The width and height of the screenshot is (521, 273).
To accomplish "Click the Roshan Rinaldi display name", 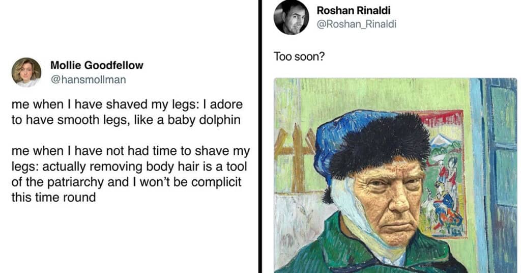I will [354, 11].
